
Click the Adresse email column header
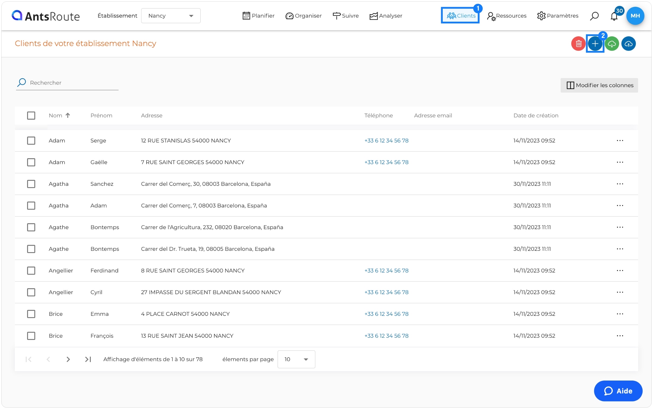point(433,115)
